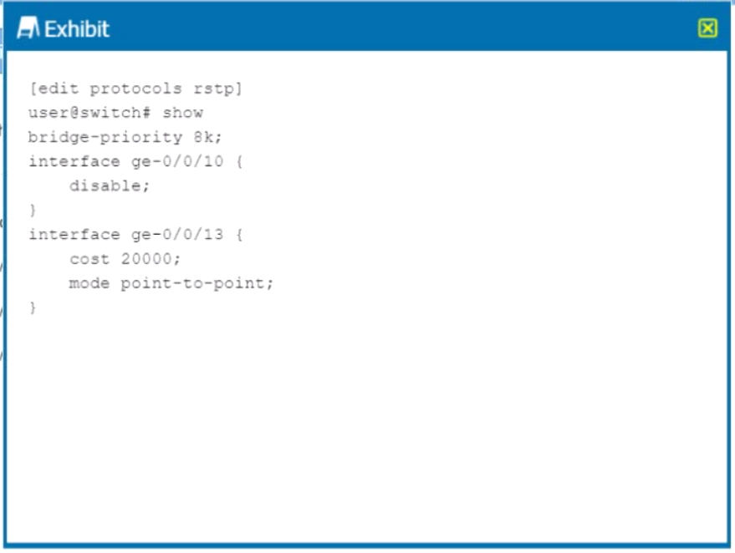Click the point-to-point value

click(192, 283)
